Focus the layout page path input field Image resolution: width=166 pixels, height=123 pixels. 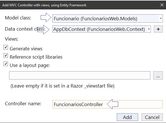pyautogui.click(x=80, y=76)
